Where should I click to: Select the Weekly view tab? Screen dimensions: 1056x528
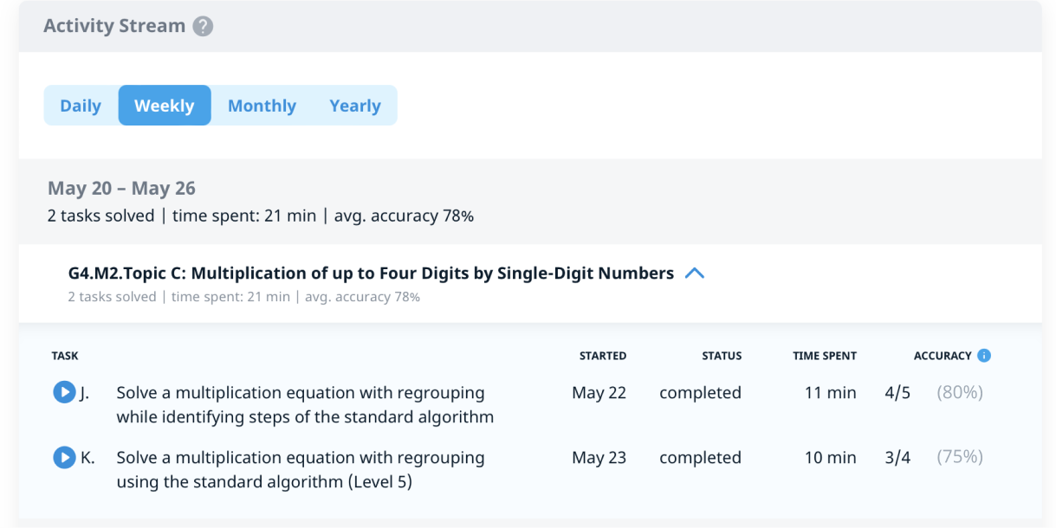tap(165, 106)
